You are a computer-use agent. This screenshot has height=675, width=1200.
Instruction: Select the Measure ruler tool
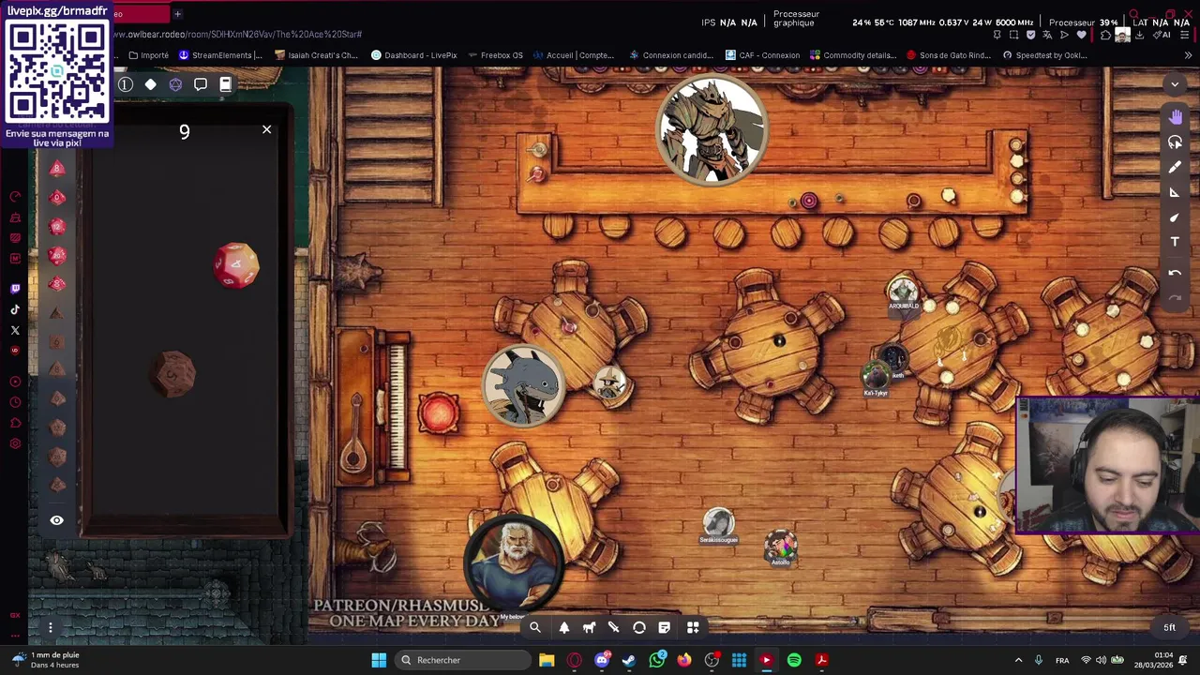coord(1175,192)
